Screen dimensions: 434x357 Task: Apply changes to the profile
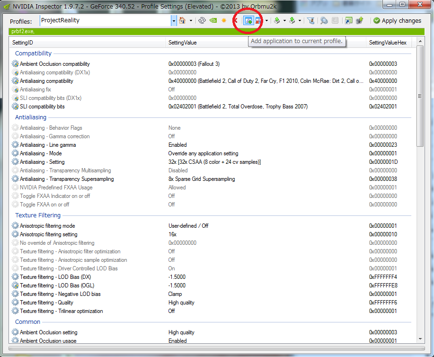[x=397, y=21]
